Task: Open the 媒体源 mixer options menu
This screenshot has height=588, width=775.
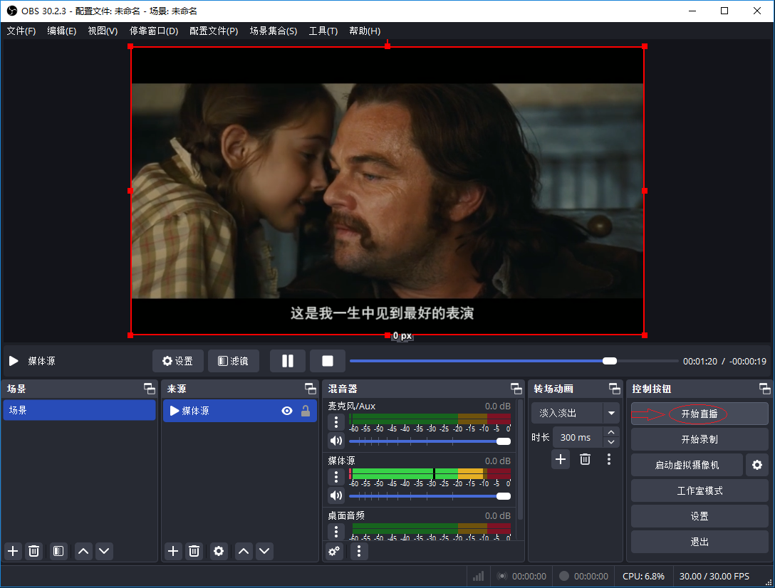Action: (336, 477)
